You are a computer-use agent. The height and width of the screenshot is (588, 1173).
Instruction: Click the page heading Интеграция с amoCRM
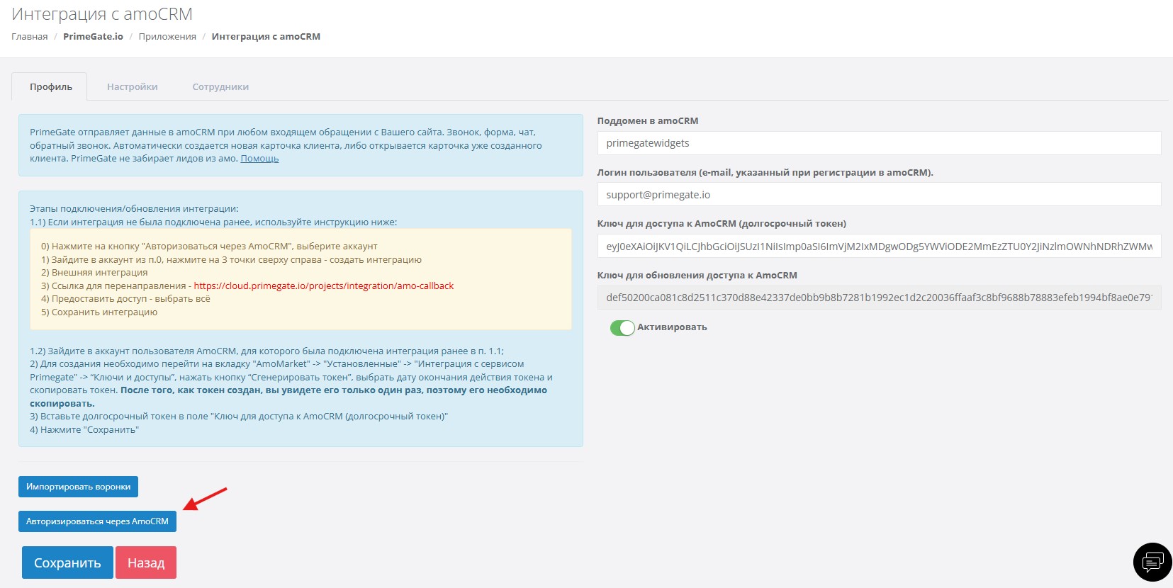point(102,13)
